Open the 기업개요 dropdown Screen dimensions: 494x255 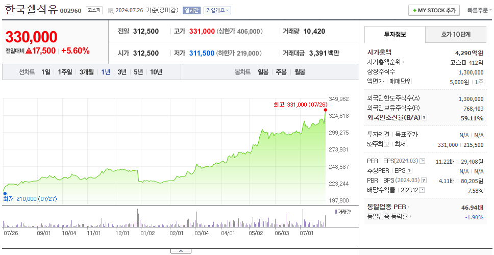(x=217, y=10)
